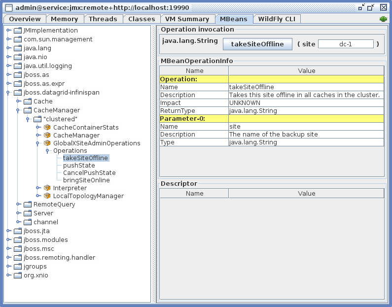Click the window system menu icon in title bar
This screenshot has width=392, height=307.
click(x=9, y=8)
